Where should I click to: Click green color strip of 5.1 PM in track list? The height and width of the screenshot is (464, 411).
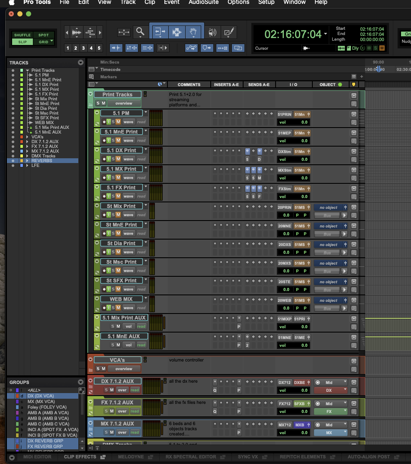tap(22, 75)
